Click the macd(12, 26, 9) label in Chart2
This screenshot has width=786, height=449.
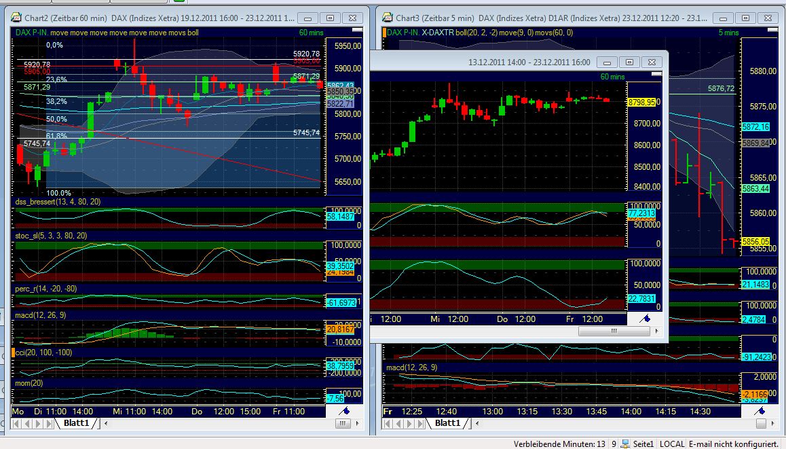tap(41, 315)
